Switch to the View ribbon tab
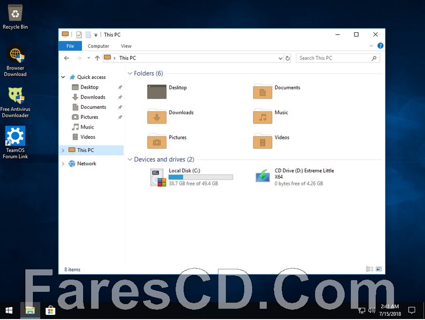This screenshot has width=425, height=320. [126, 46]
